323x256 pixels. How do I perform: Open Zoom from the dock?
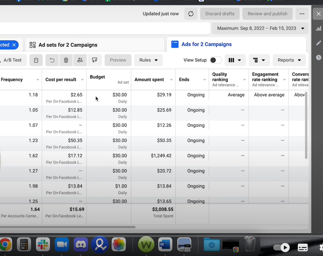point(62,244)
